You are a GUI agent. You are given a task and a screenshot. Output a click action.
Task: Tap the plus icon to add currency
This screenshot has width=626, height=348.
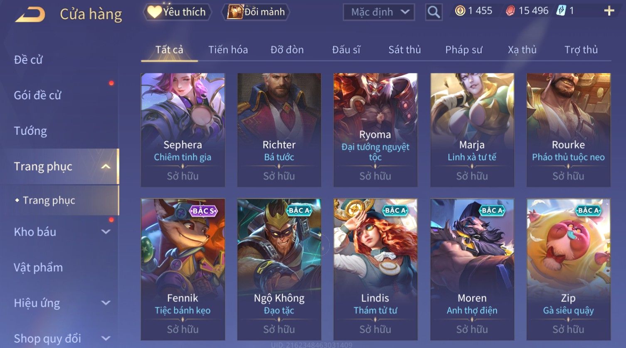[609, 11]
